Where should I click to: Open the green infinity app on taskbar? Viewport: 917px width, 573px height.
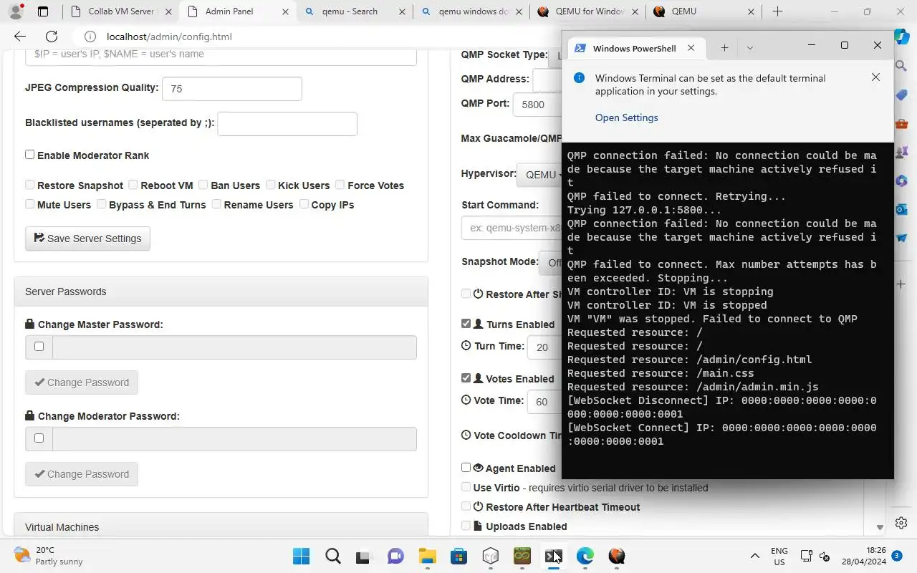pos(522,556)
